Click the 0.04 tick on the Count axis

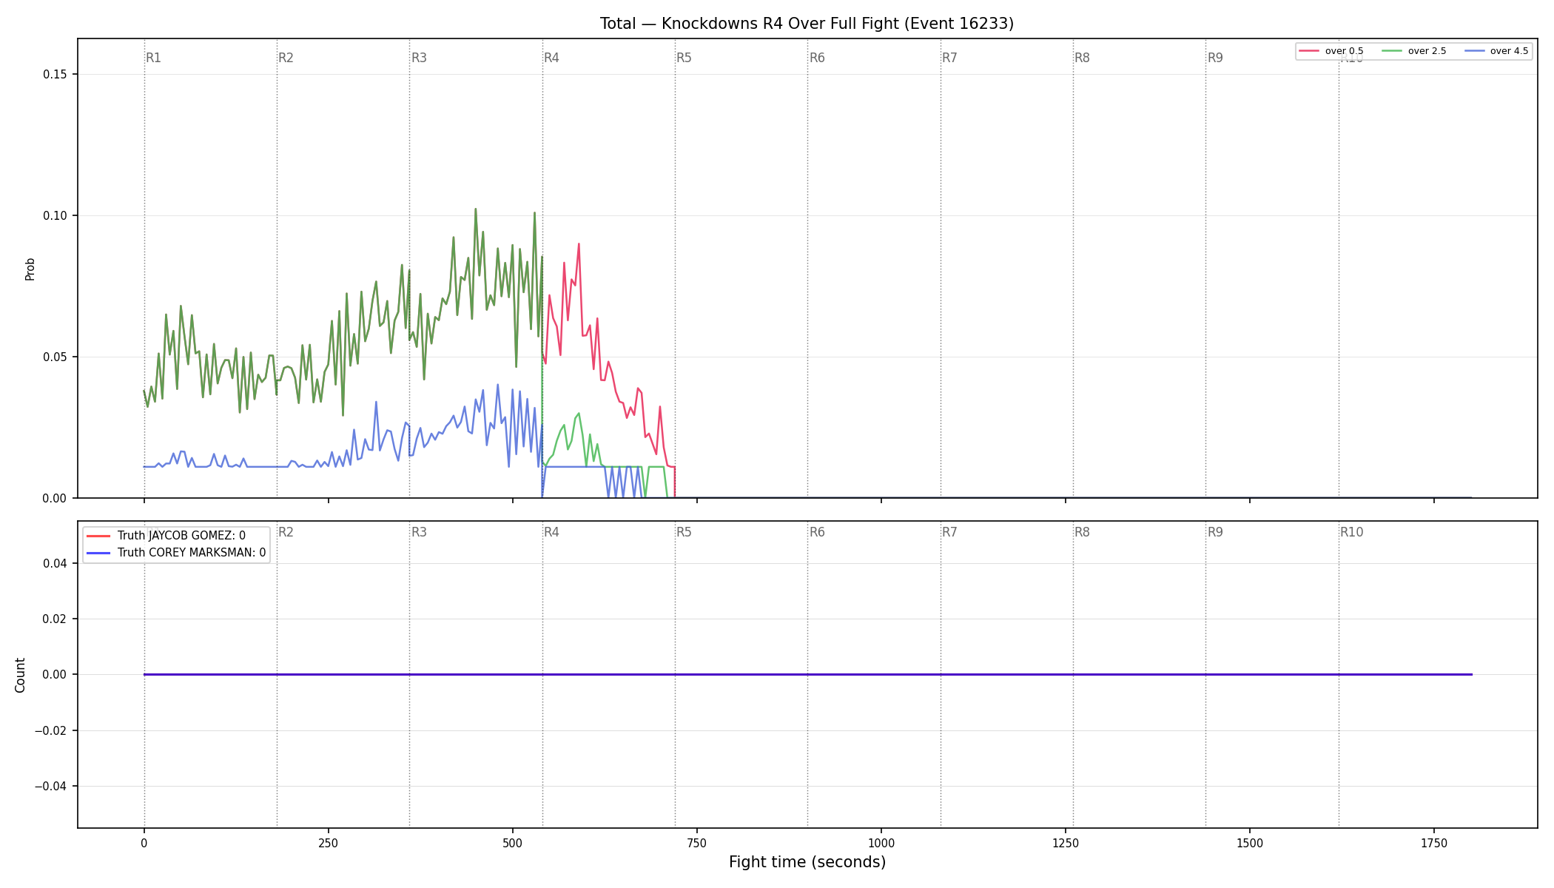[55, 563]
